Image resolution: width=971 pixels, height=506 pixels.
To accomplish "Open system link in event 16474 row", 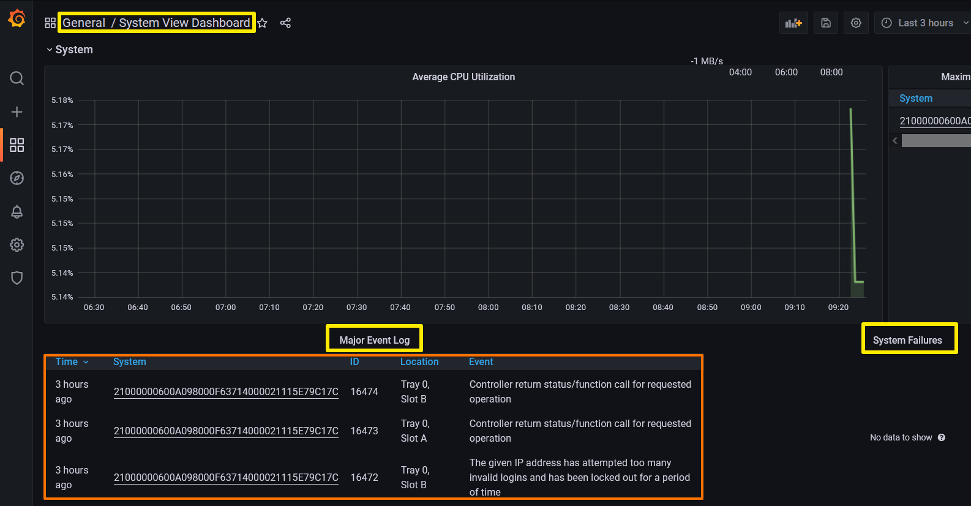I will point(226,392).
